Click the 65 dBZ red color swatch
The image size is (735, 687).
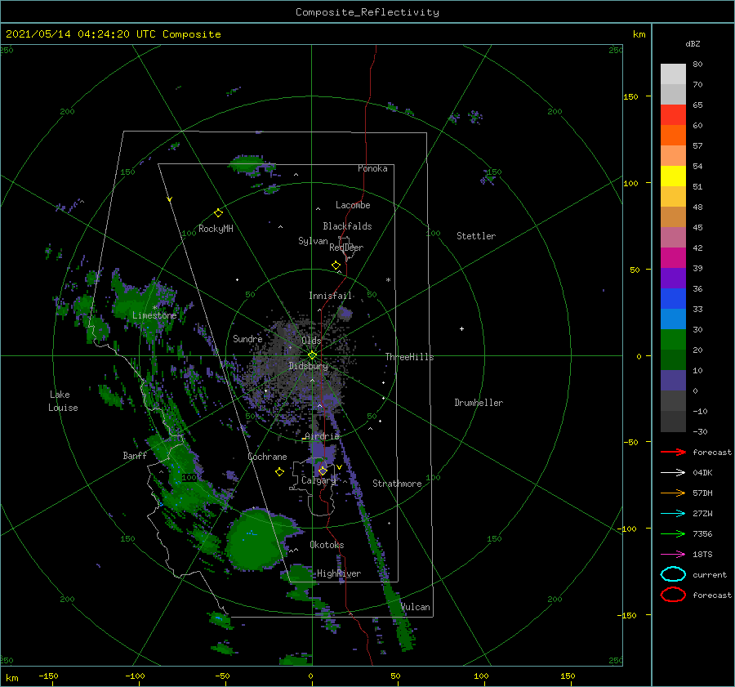(x=673, y=114)
